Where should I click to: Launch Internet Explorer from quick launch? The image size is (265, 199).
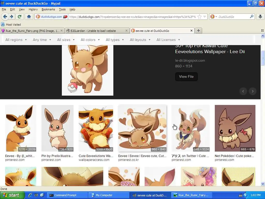tap(30, 195)
